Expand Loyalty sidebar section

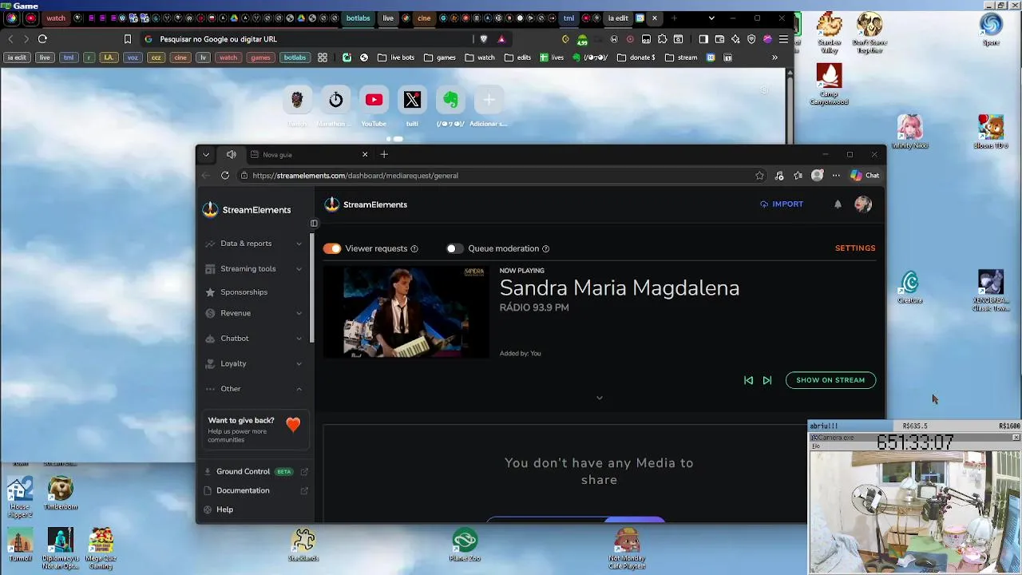pyautogui.click(x=254, y=363)
